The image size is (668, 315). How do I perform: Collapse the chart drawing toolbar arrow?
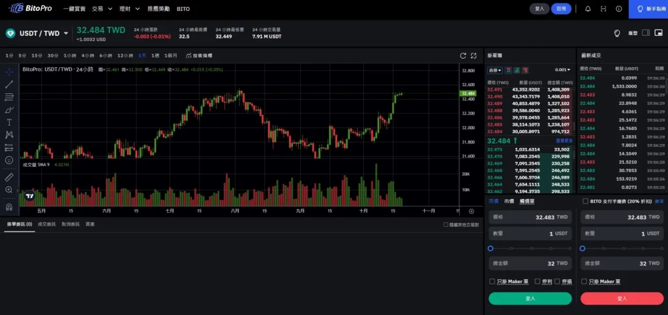click(x=18, y=191)
